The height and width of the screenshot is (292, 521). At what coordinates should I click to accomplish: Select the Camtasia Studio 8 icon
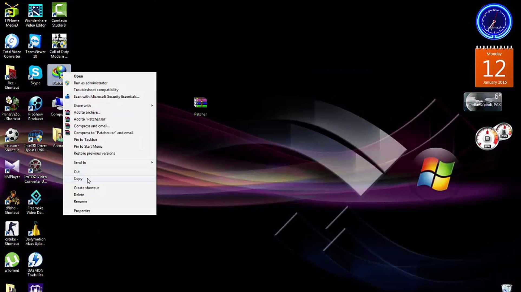tap(59, 15)
